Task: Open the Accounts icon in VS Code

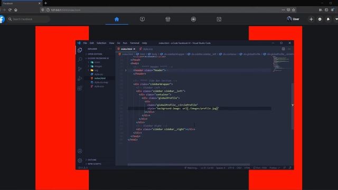Action: tap(80, 151)
